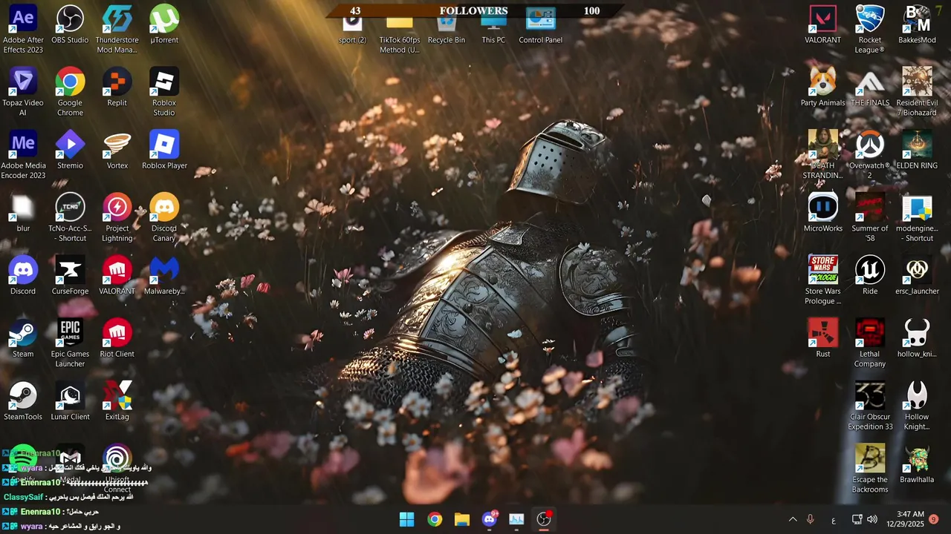Screen dimensions: 951x534
Task: Open the Ride game shortcut
Action: [870, 277]
